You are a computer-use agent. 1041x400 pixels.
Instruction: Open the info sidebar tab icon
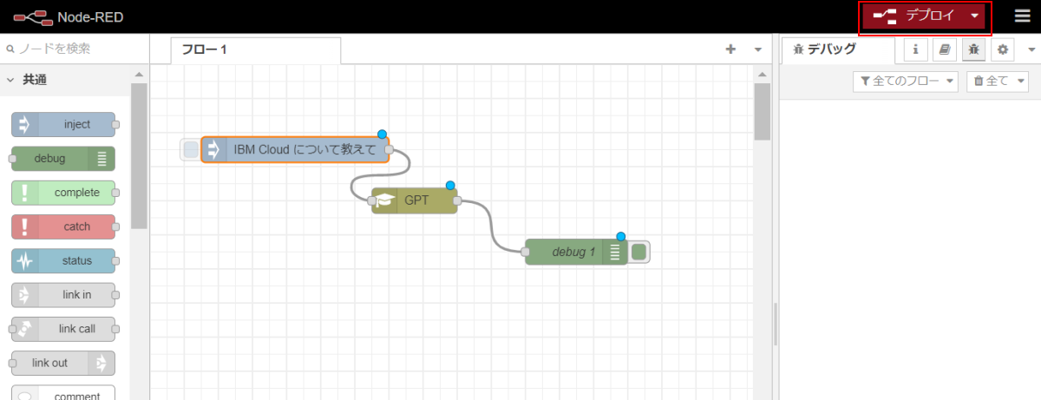[x=916, y=50]
